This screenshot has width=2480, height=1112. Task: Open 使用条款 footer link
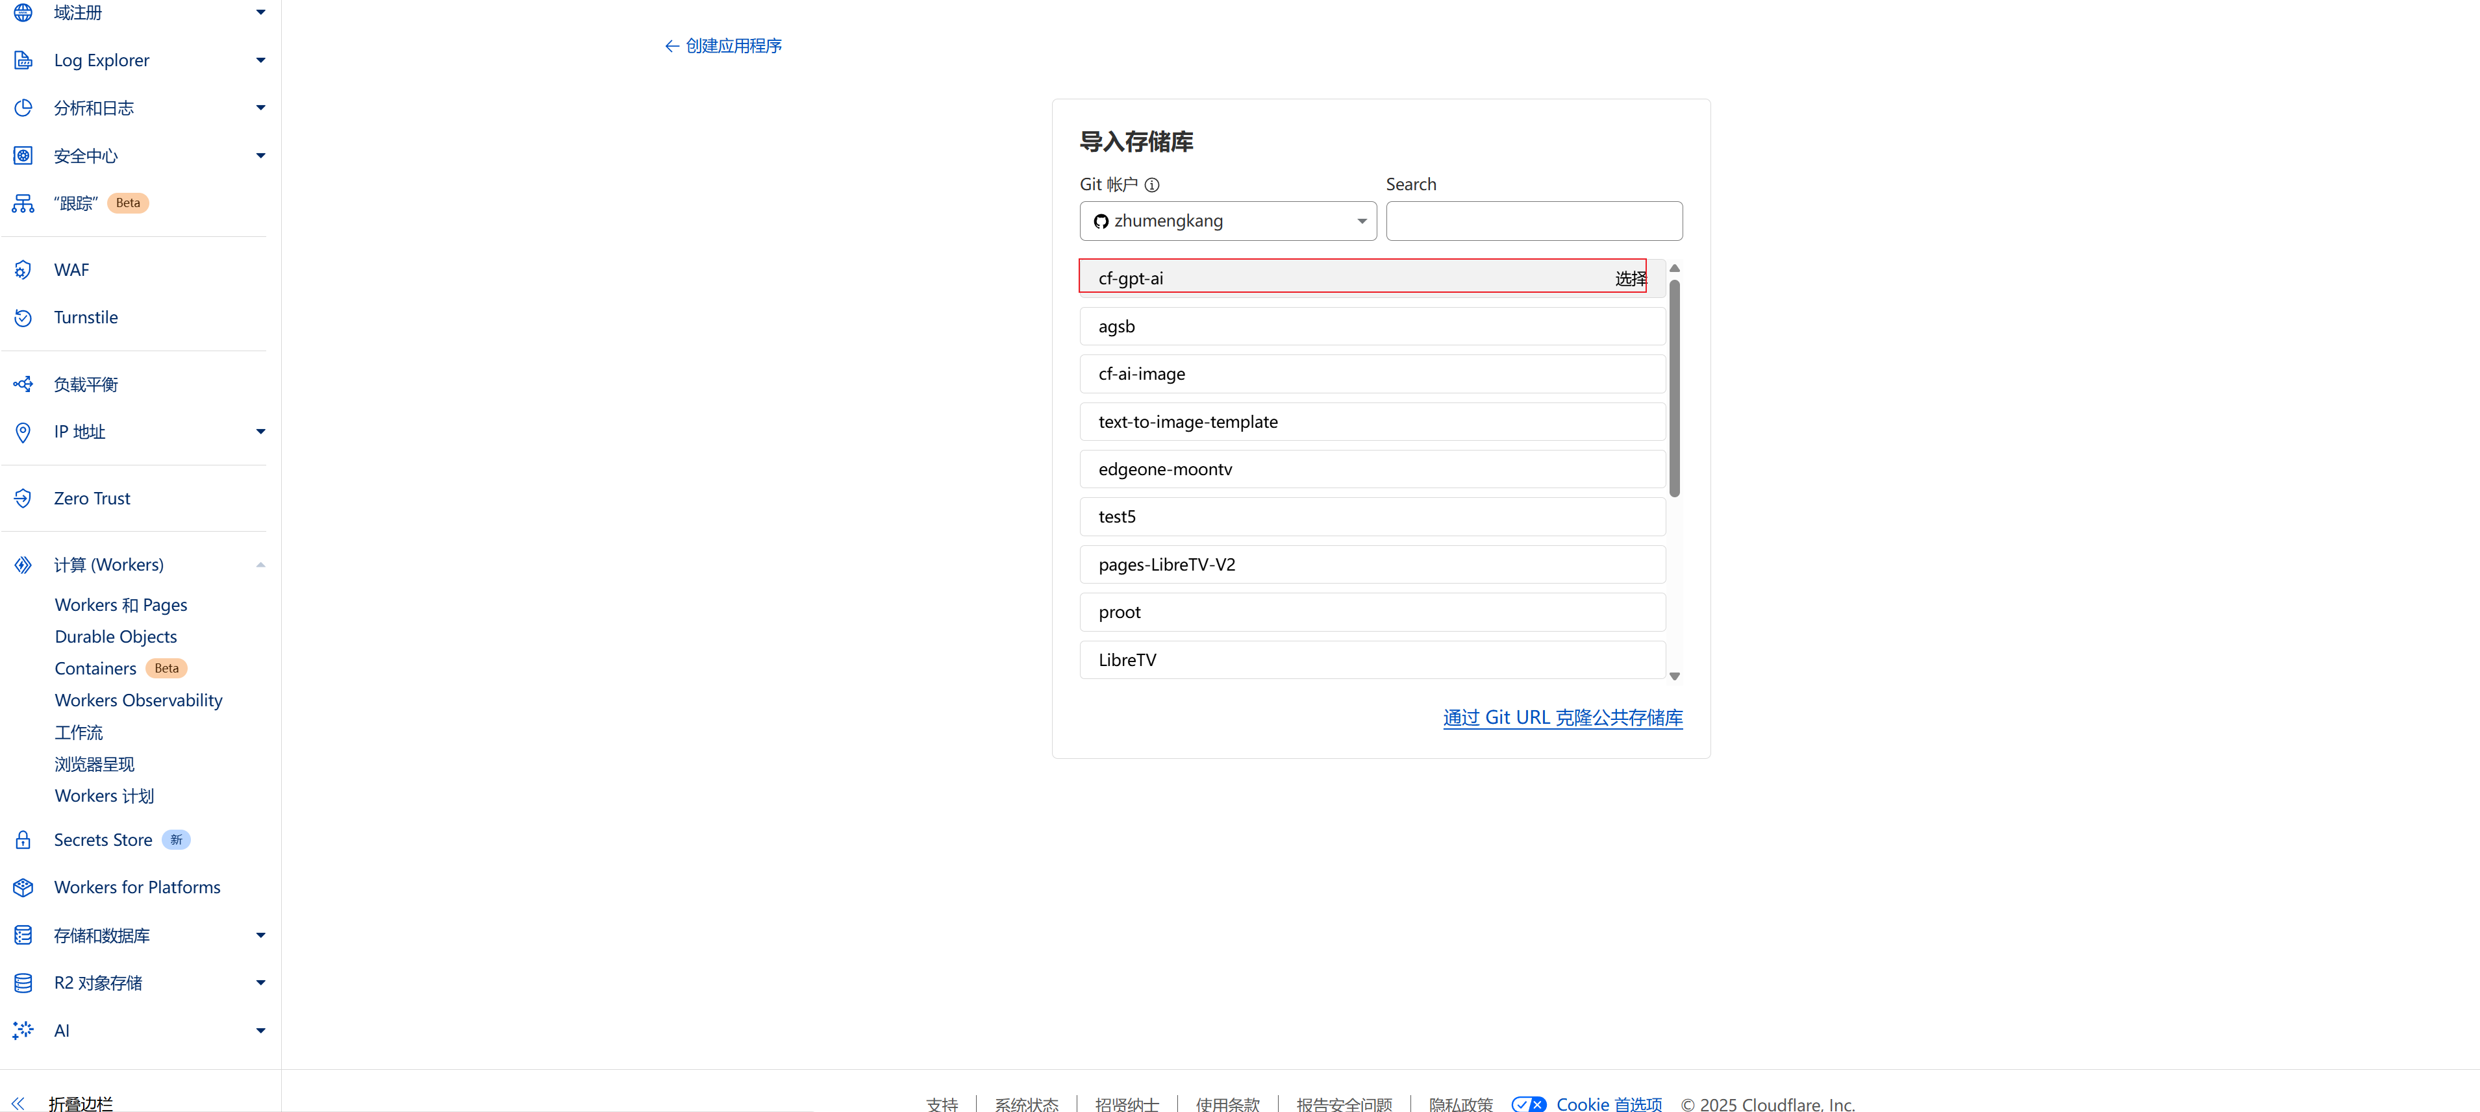click(x=1227, y=1104)
